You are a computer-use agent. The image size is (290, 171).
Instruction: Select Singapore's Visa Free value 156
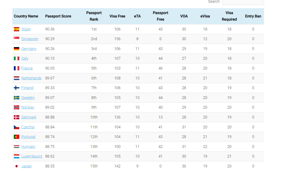pos(117,39)
